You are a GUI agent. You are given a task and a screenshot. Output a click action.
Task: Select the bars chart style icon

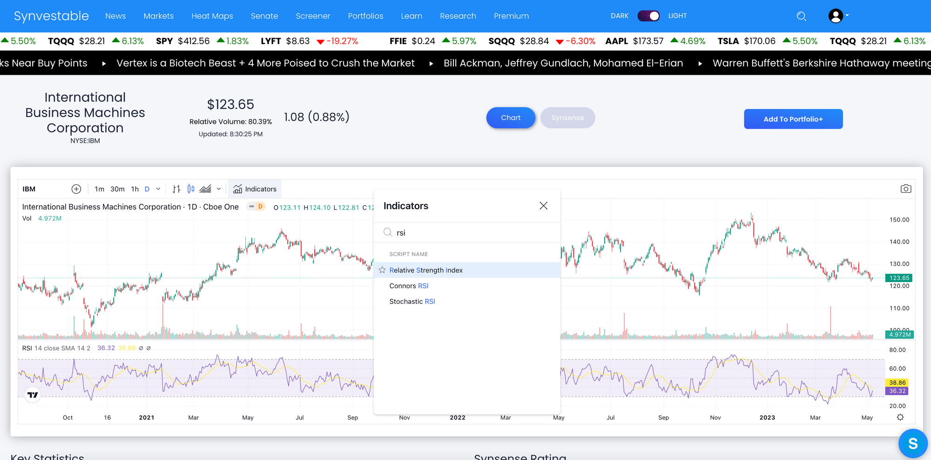coord(176,189)
